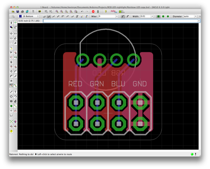Open the Grid settings button
Image resolution: width=210 pixels, height=169 pixels.
(x=13, y=17)
